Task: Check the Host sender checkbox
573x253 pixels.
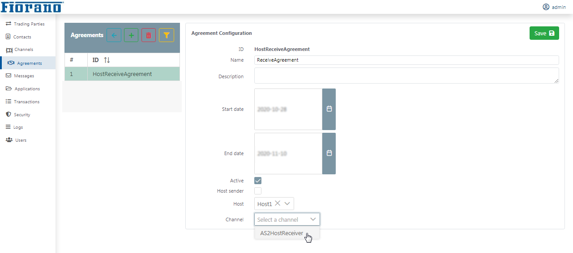Action: click(x=258, y=191)
